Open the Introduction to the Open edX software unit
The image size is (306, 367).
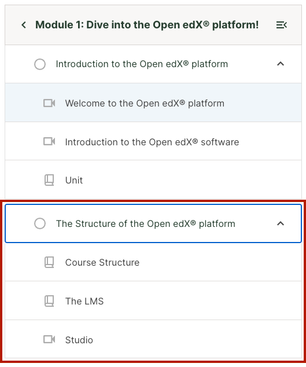point(153,141)
